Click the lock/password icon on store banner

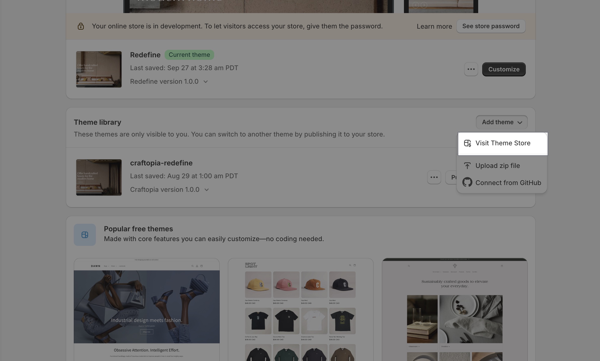(80, 26)
